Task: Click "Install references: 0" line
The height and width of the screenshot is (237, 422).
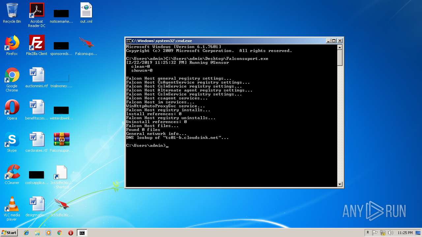Action: click(x=154, y=114)
